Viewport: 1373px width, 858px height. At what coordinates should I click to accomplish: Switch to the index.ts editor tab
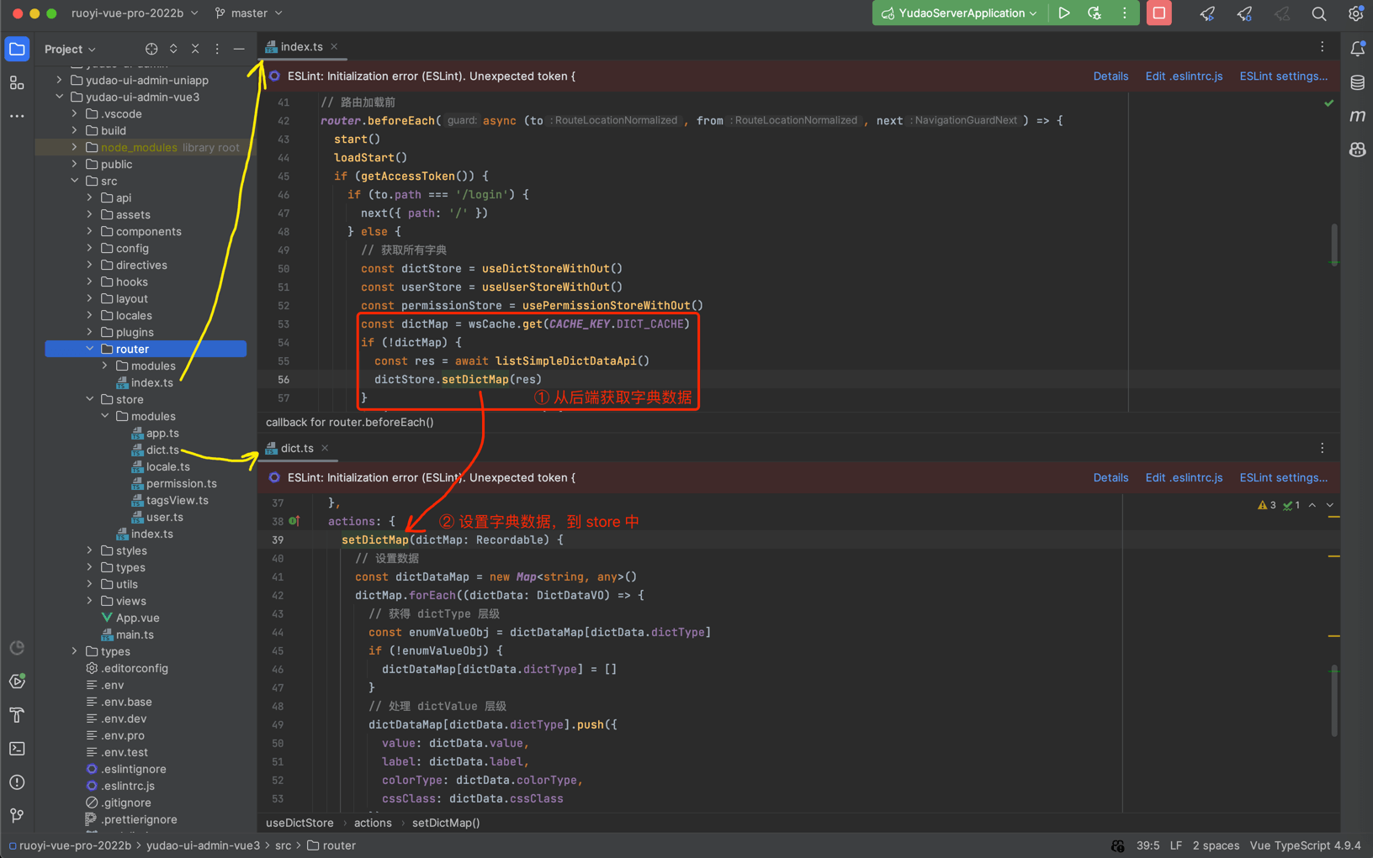(300, 47)
